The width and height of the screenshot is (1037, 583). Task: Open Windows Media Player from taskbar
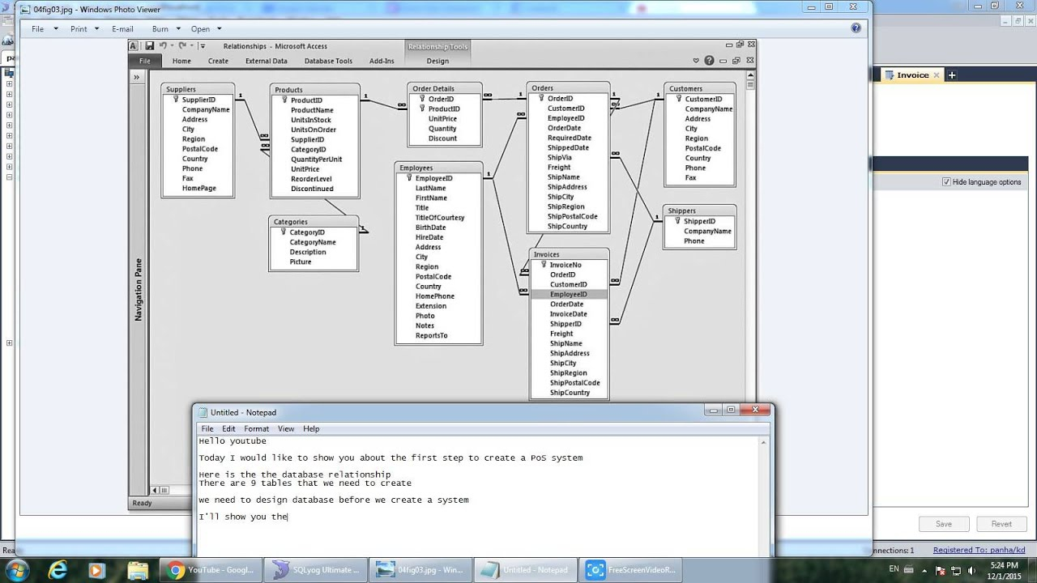click(x=96, y=570)
